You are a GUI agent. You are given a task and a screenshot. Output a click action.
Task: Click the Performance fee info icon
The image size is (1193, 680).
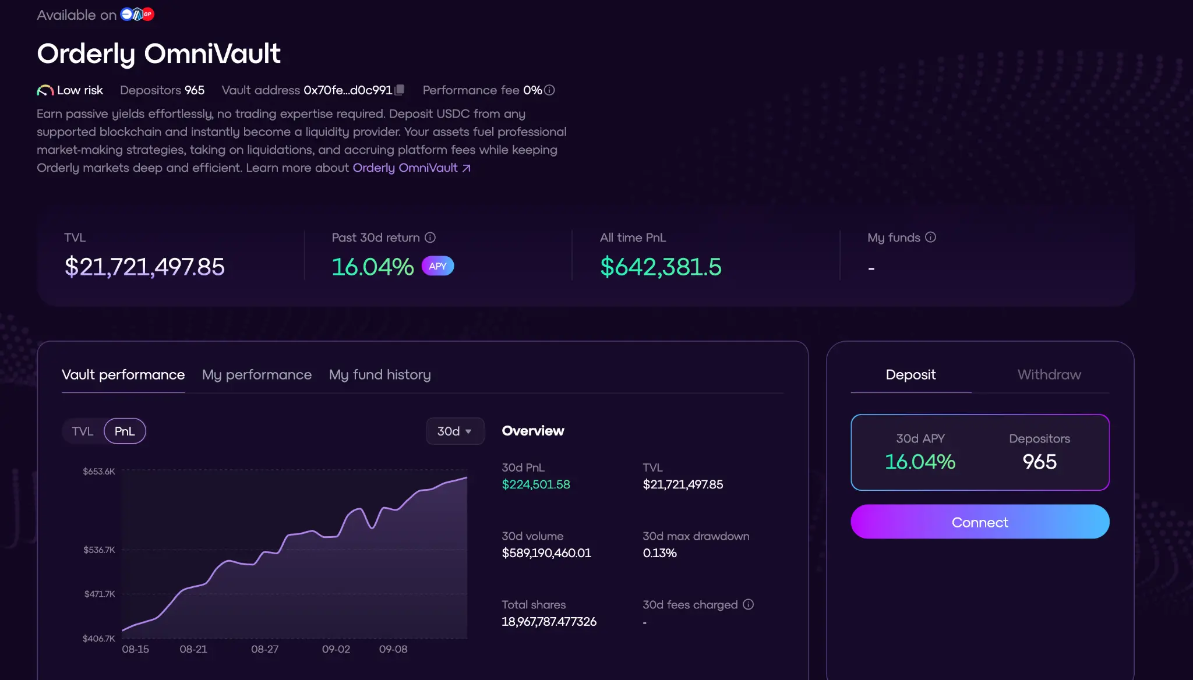pyautogui.click(x=549, y=90)
